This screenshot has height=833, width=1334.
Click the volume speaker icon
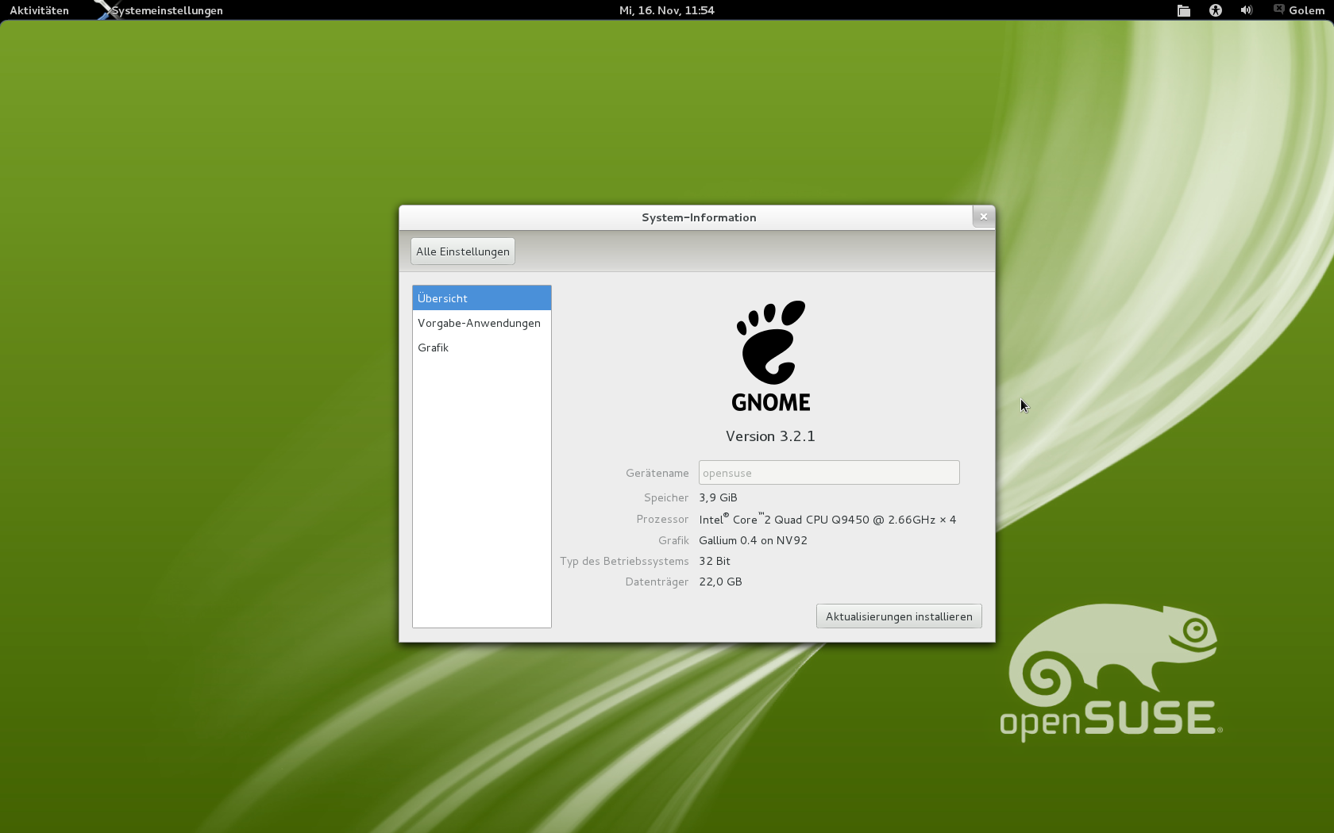click(1245, 10)
